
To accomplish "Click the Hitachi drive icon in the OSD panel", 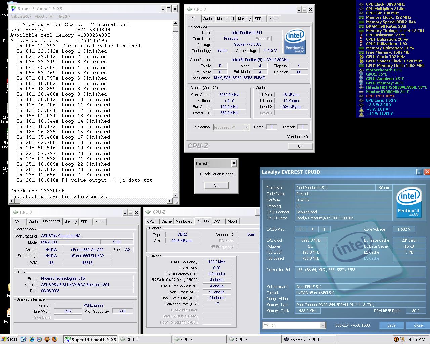I will [361, 87].
